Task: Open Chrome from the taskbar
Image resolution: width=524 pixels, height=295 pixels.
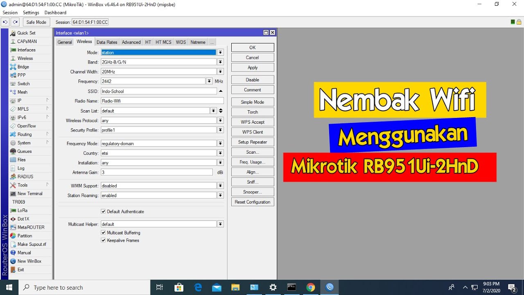Action: (x=311, y=287)
